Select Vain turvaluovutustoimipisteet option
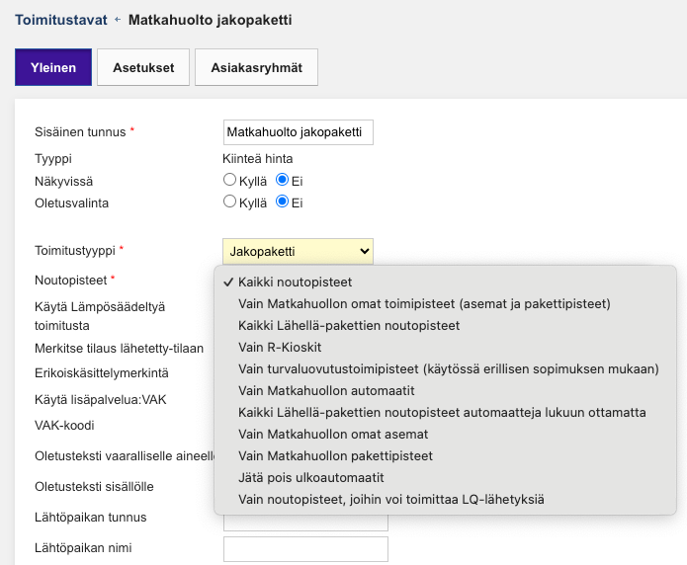Screen dimensions: 687x565 point(445,369)
